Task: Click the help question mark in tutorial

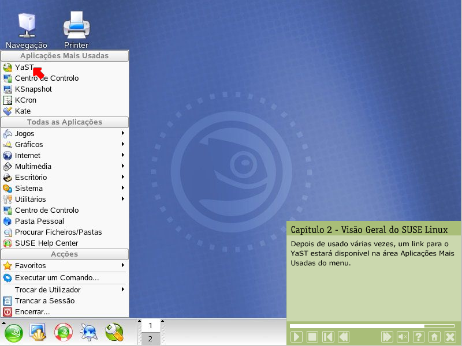Action: (x=419, y=337)
